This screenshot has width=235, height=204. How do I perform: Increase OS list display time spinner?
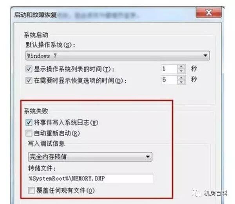(181, 67)
